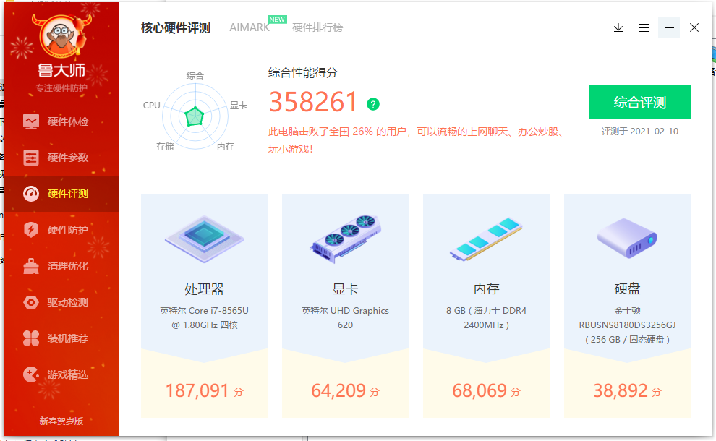
Task: Click the download arrow icon
Action: click(x=618, y=28)
